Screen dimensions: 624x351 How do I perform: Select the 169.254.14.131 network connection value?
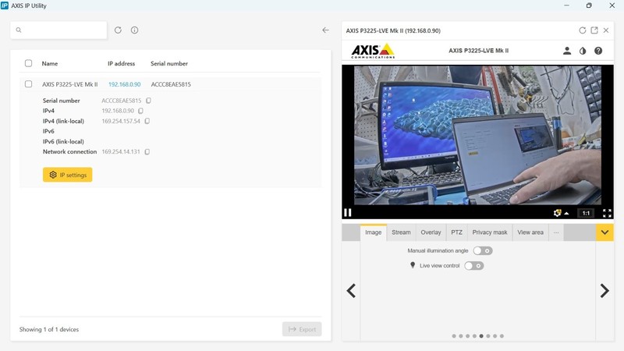tap(121, 151)
